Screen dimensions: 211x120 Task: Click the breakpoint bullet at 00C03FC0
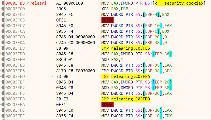(x=3, y=9)
